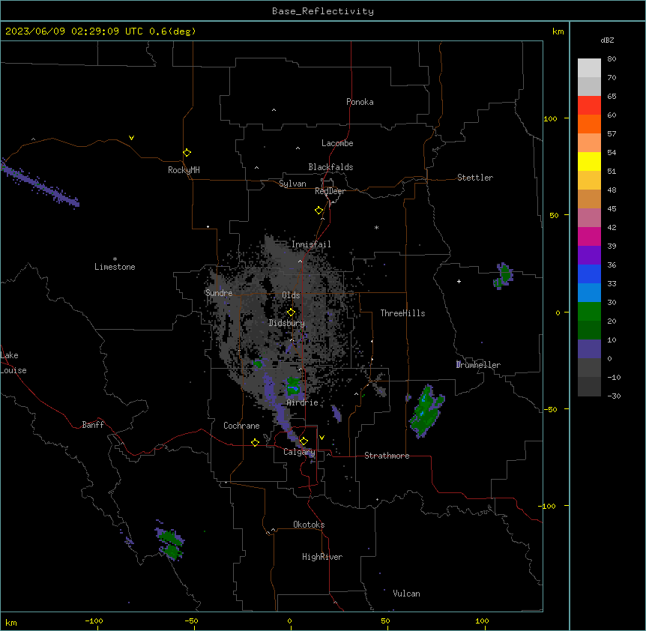Click the Drumheller city label

tap(478, 365)
